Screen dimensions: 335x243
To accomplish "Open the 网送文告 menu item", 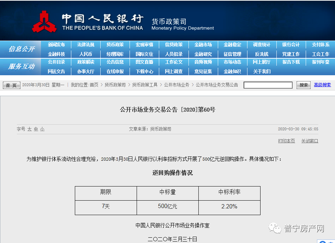I will click(x=56, y=71).
